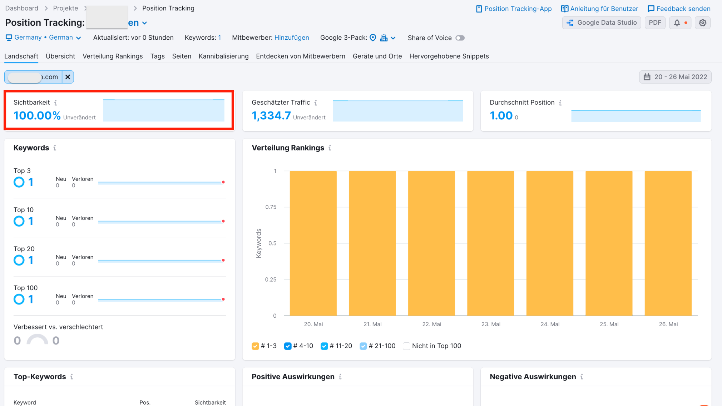722x406 pixels.
Task: Toggle Share of Voice switch
Action: pos(460,38)
